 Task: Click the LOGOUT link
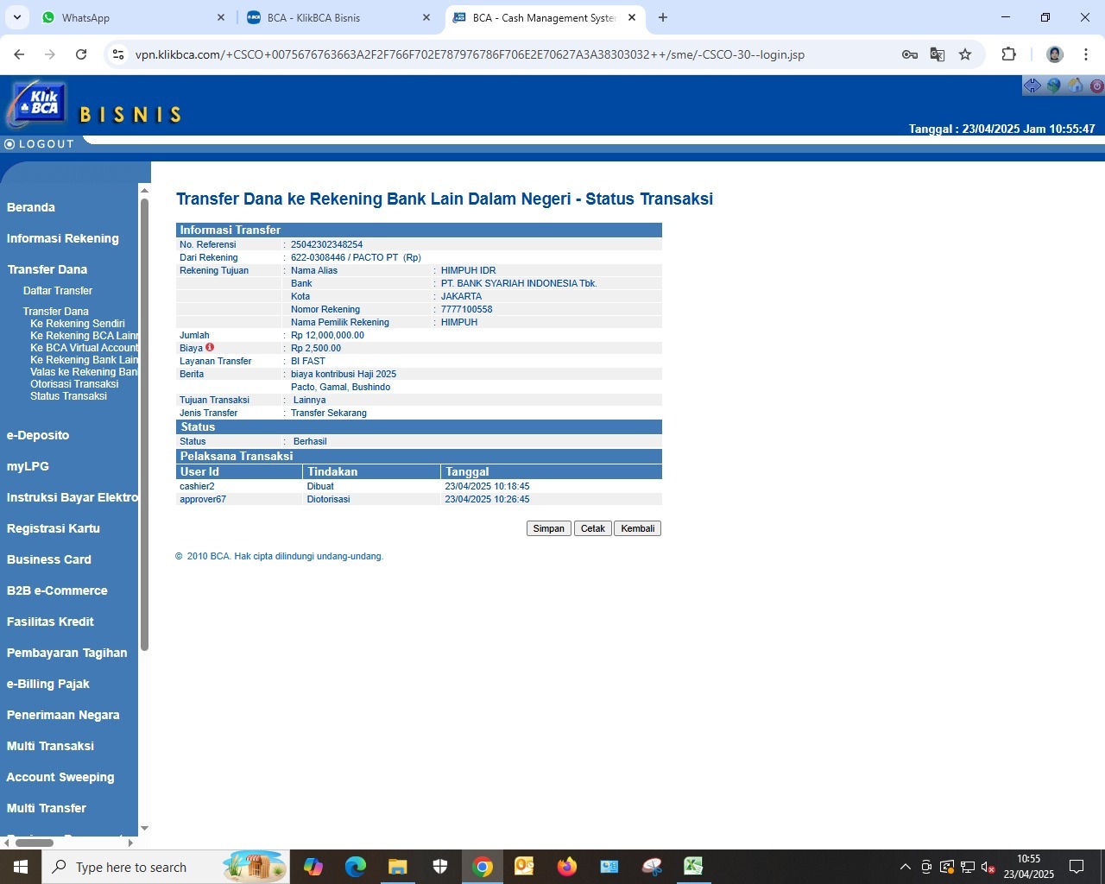pyautogui.click(x=40, y=144)
